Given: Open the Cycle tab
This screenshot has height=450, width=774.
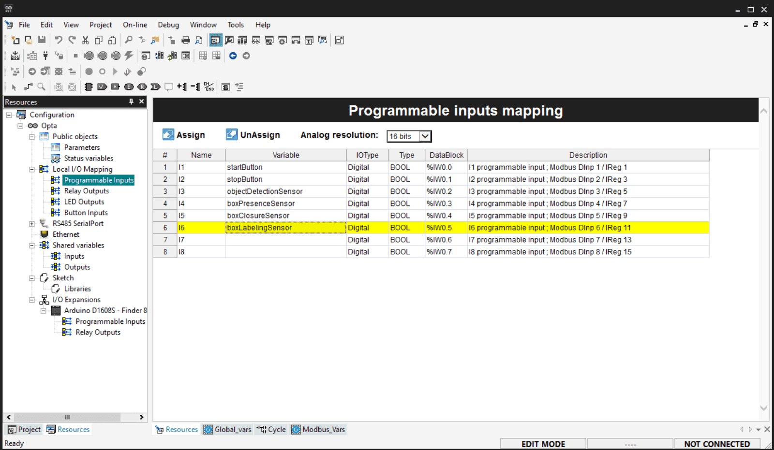Looking at the screenshot, I should (x=271, y=429).
